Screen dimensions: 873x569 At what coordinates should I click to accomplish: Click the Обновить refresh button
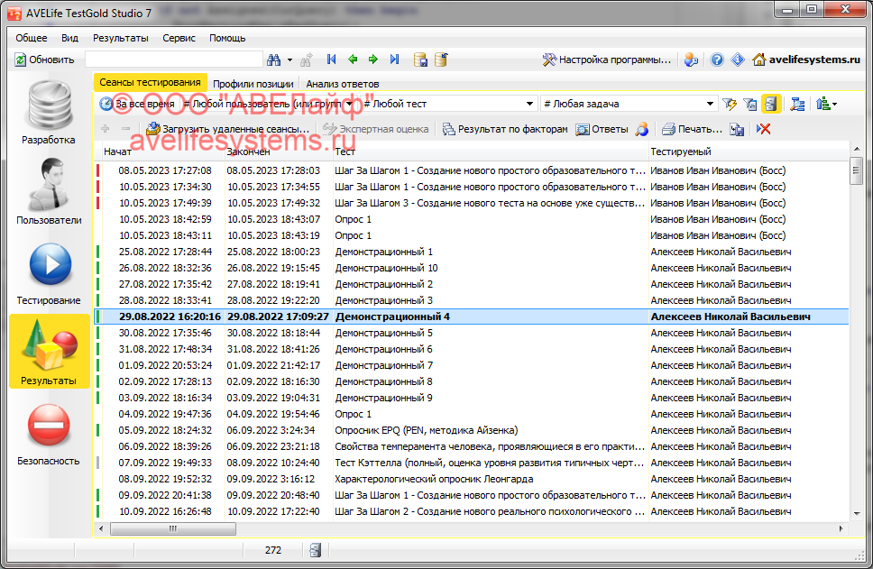44,60
